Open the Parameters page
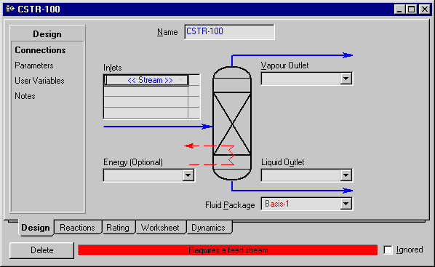Viewport: 435px width, 267px height. tap(34, 65)
